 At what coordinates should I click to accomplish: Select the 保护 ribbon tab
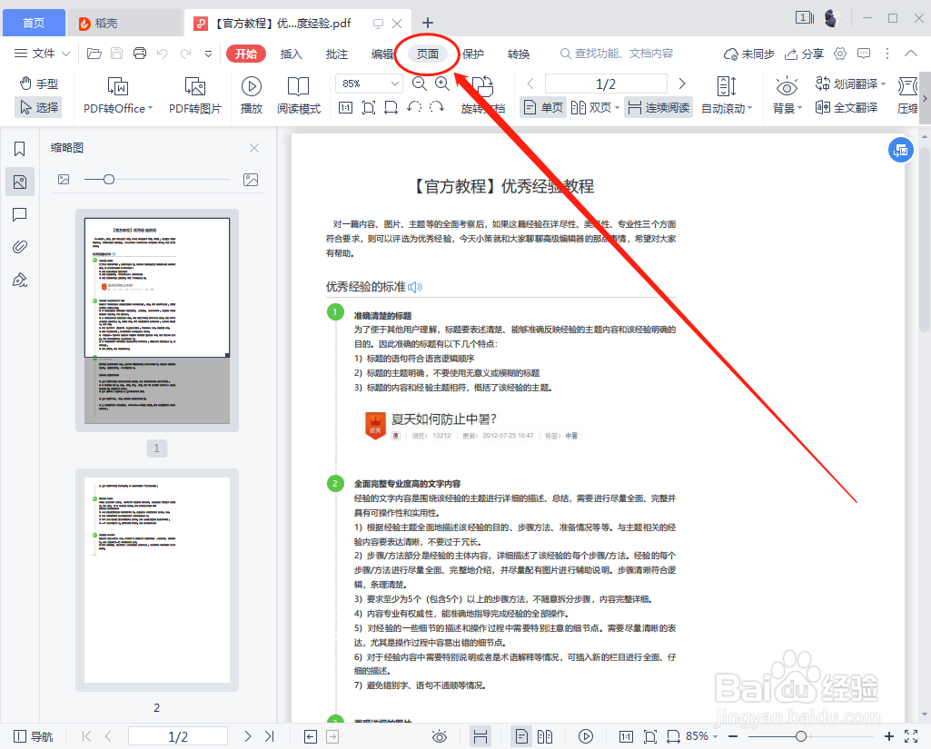click(472, 54)
